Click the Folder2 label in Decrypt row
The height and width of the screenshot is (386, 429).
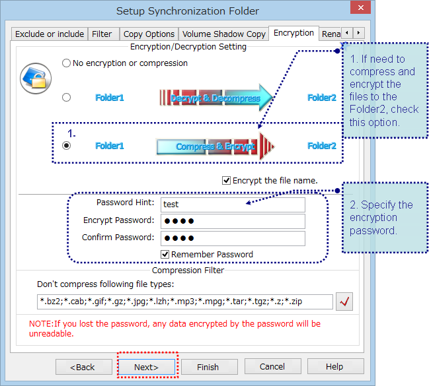coord(322,98)
